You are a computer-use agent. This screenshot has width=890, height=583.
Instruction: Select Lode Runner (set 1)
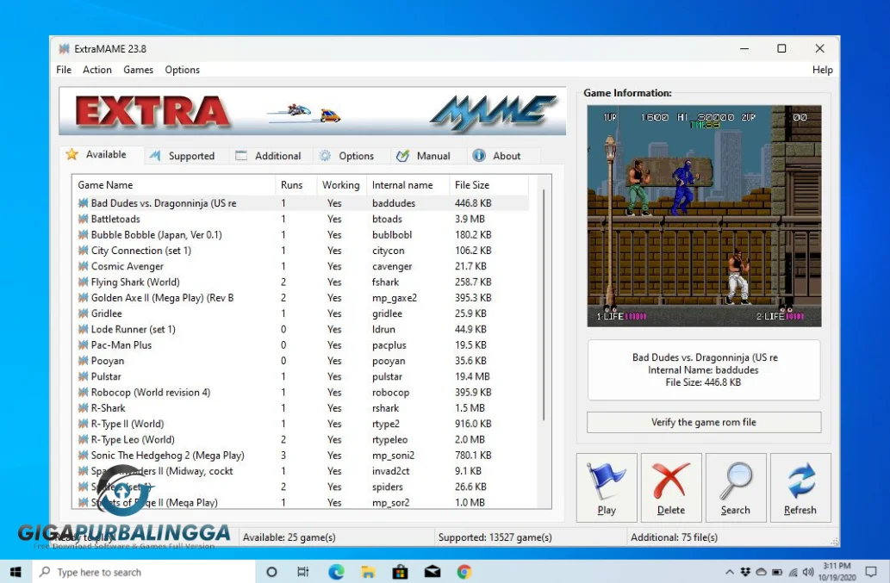pos(302,329)
